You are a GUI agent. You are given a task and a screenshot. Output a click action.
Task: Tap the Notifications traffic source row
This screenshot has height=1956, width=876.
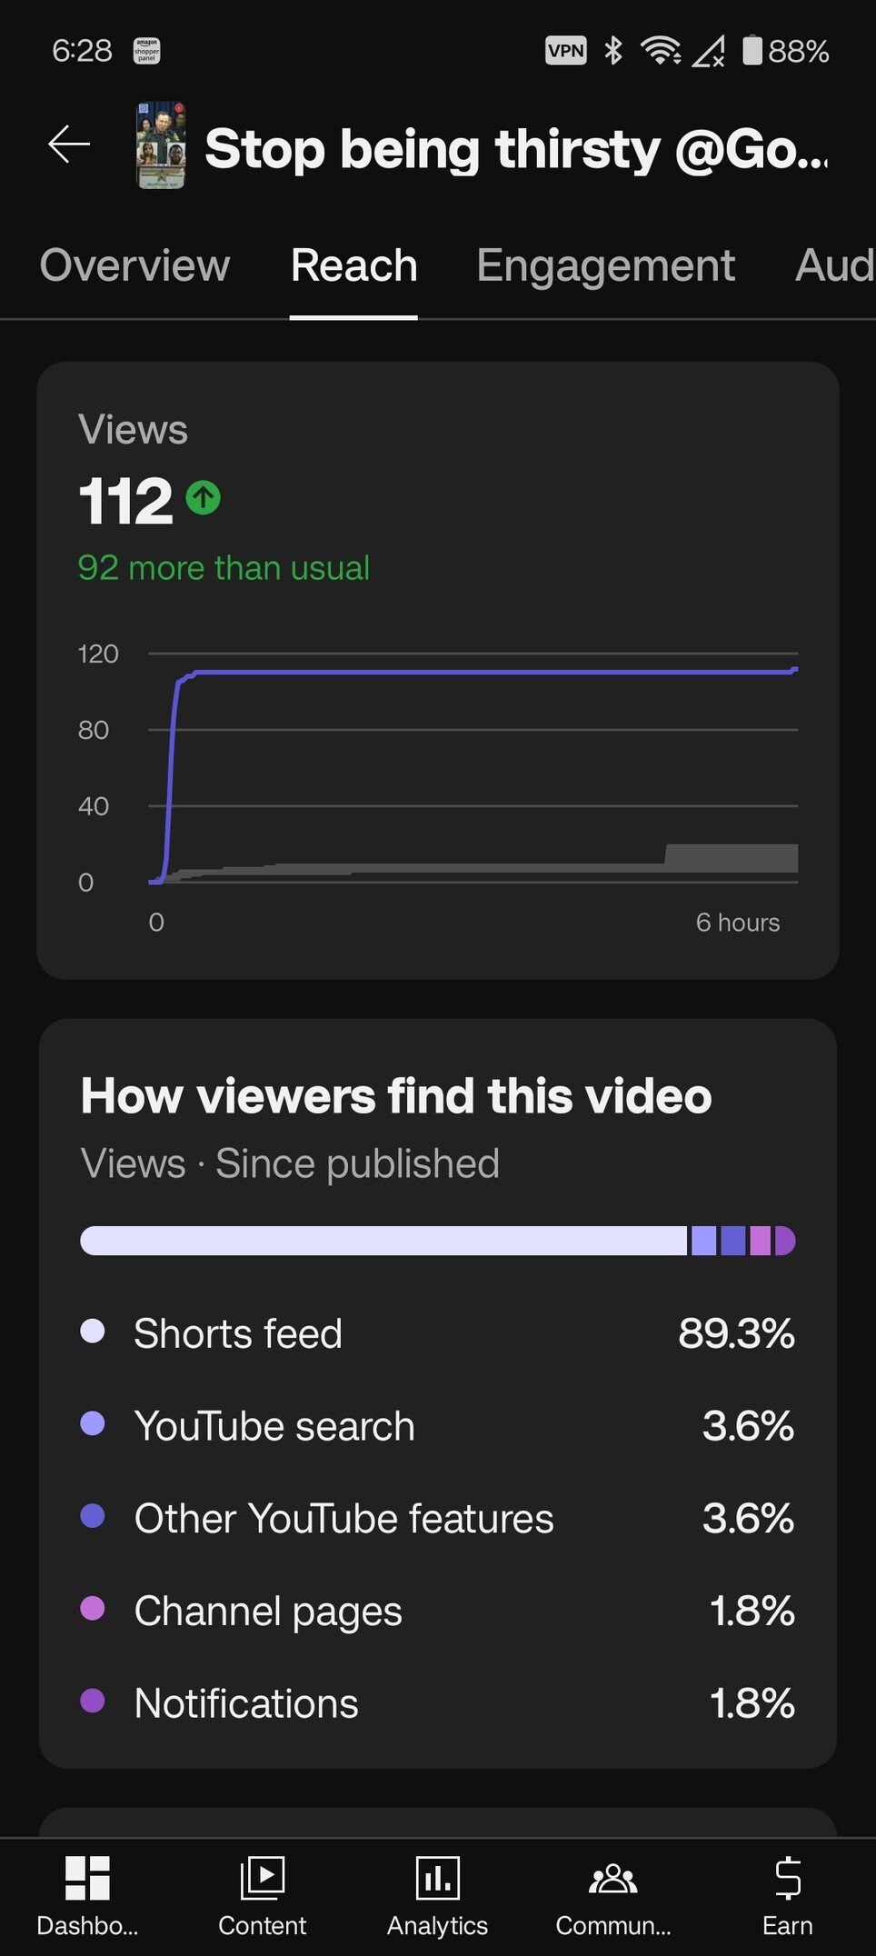(x=437, y=1703)
